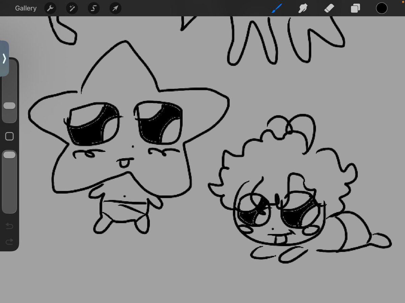Click the brush opacity slider handle
Image resolution: width=405 pixels, height=303 pixels.
[x=9, y=155]
